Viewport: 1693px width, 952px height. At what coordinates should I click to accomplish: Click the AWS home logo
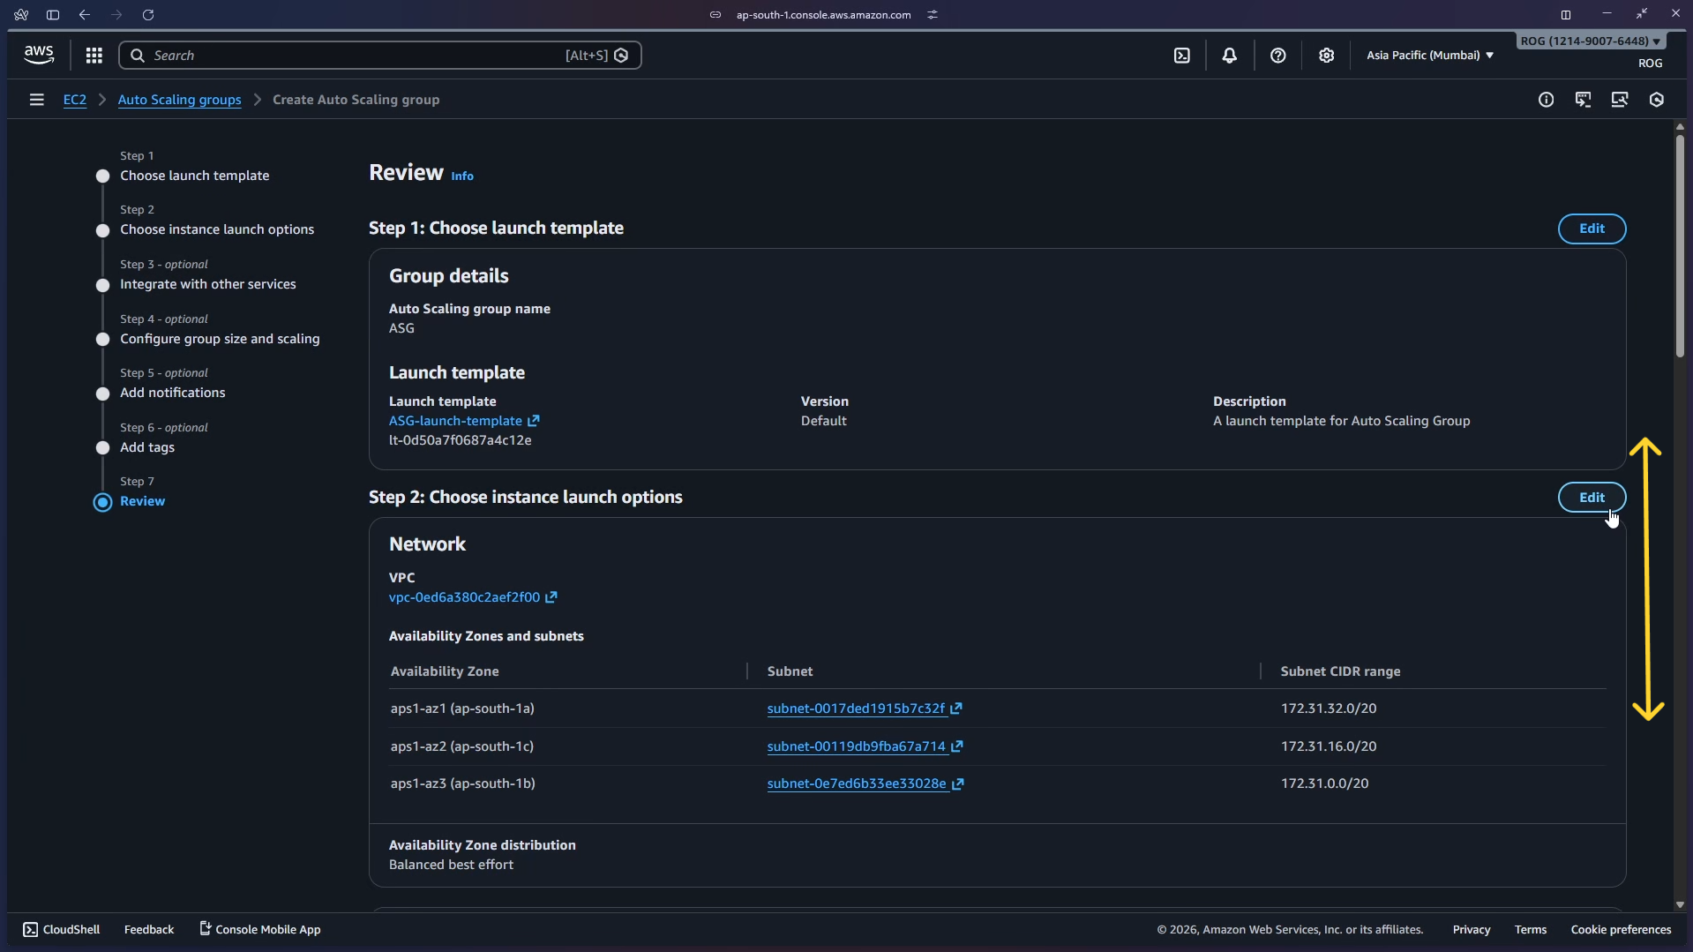click(x=38, y=54)
